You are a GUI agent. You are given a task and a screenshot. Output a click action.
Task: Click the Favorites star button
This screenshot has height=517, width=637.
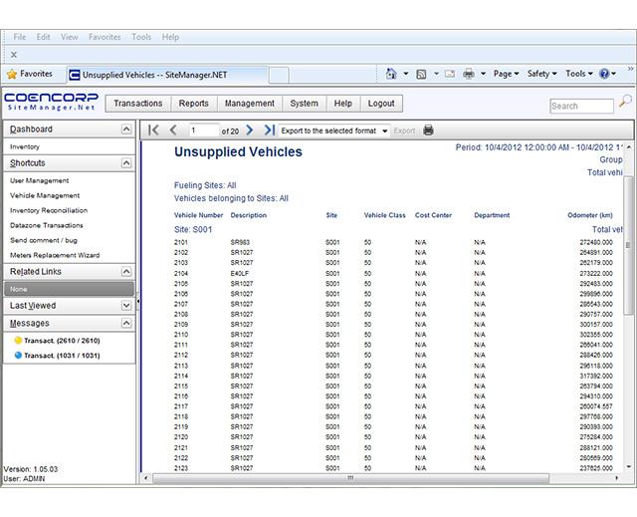[x=30, y=74]
